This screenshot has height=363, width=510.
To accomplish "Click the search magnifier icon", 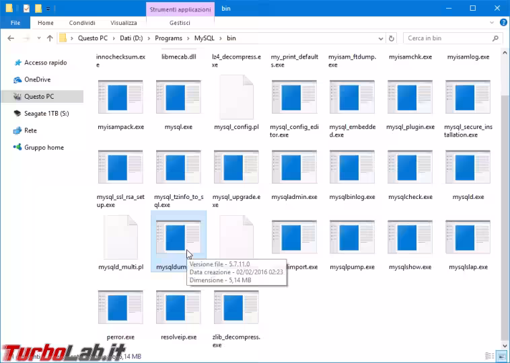I will tap(495, 38).
